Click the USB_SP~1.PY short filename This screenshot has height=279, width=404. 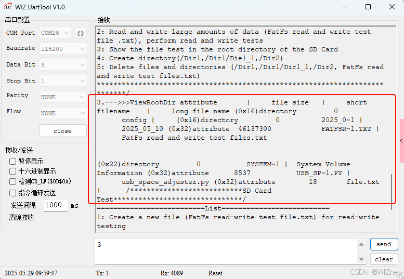pyautogui.click(x=319, y=173)
